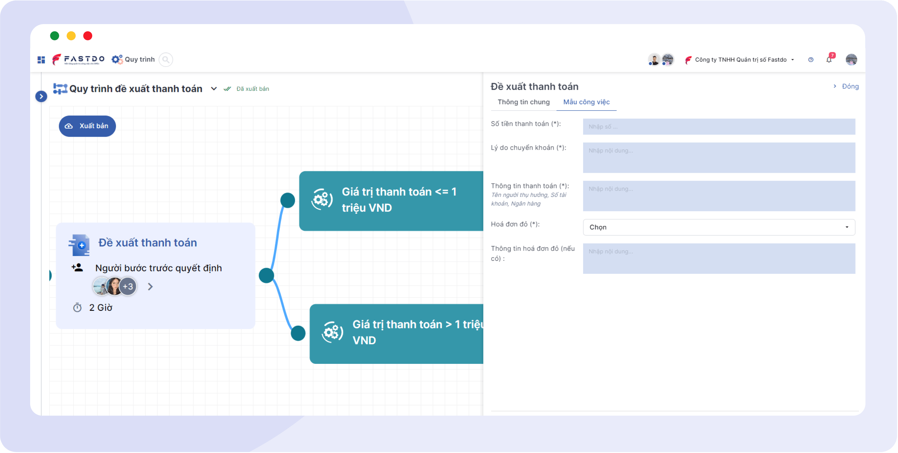Focus the Số tiền thanh toán input
The image size is (898, 453).
(x=719, y=127)
